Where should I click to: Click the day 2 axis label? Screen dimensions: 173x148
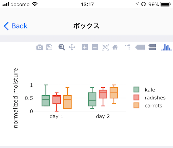point(103,117)
